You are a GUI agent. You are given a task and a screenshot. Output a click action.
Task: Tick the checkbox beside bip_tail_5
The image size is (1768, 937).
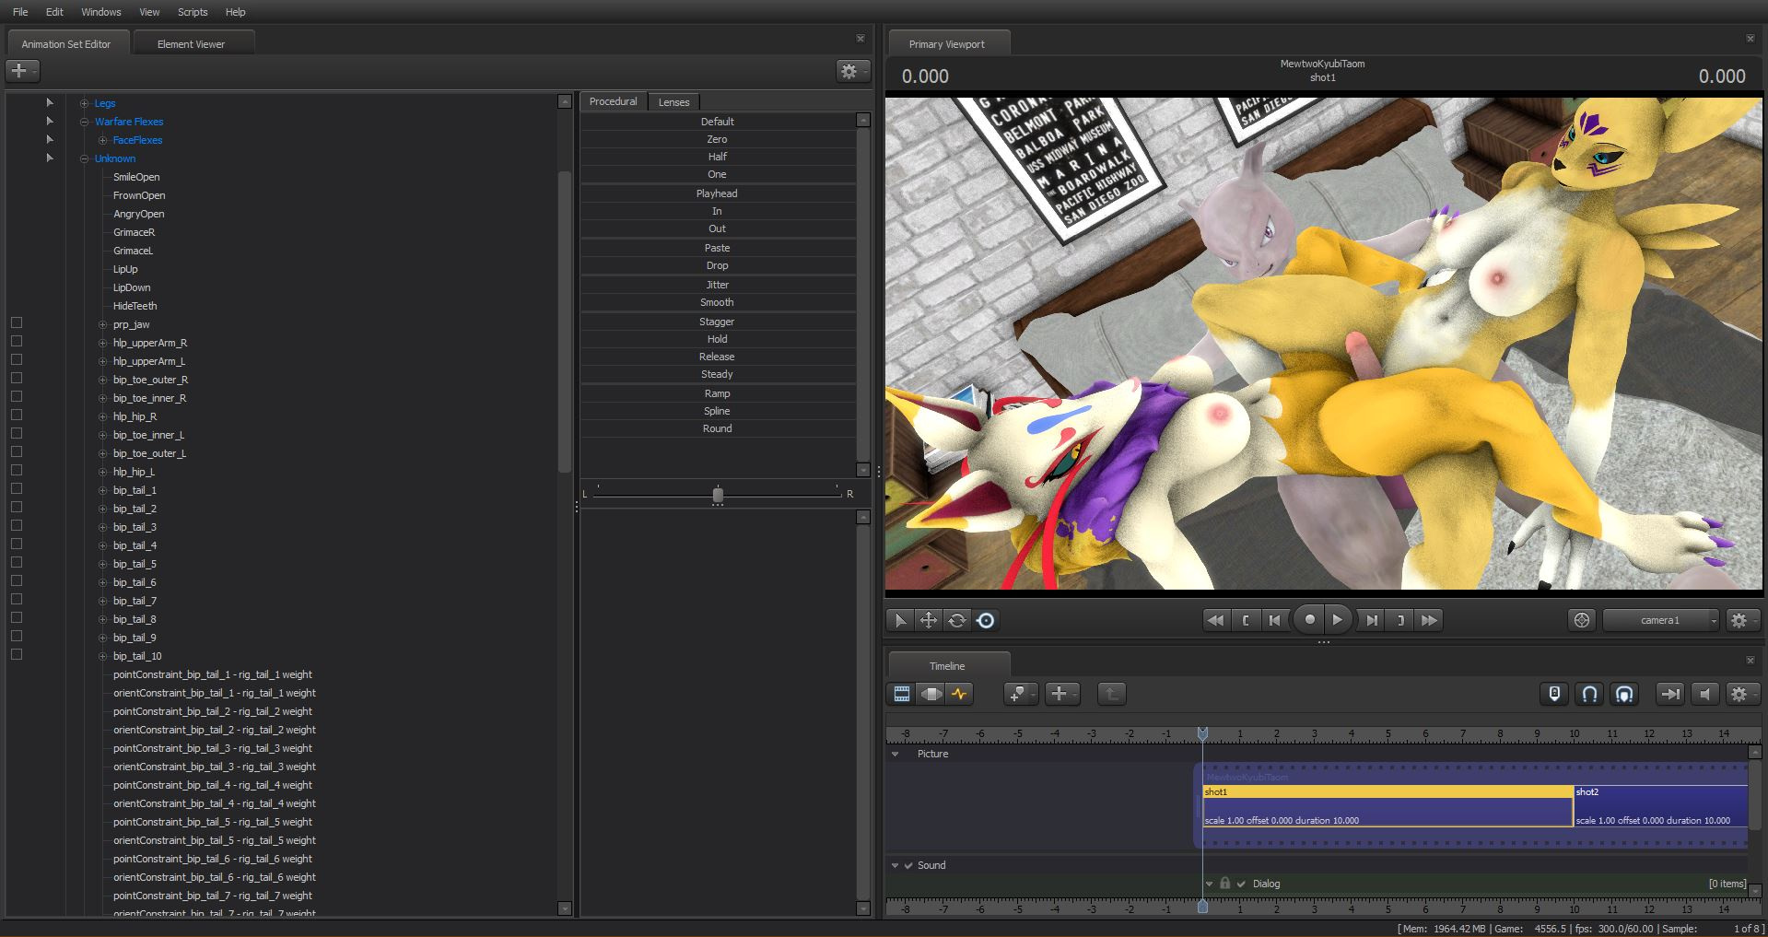tap(17, 563)
